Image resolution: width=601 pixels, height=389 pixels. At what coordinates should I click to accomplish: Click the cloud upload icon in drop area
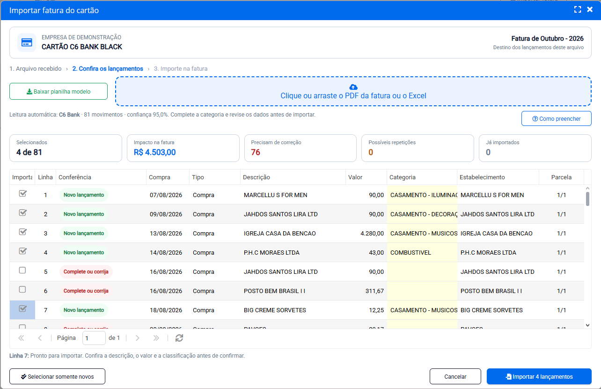point(353,87)
